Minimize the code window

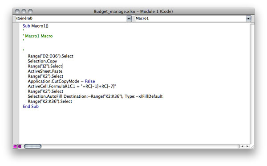24,11
